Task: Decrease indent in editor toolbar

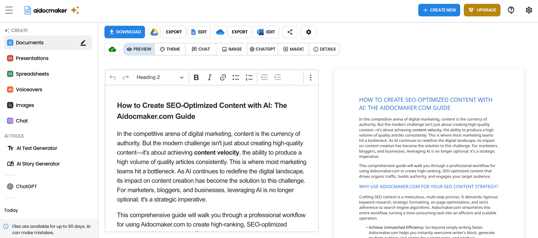Action: (264, 77)
